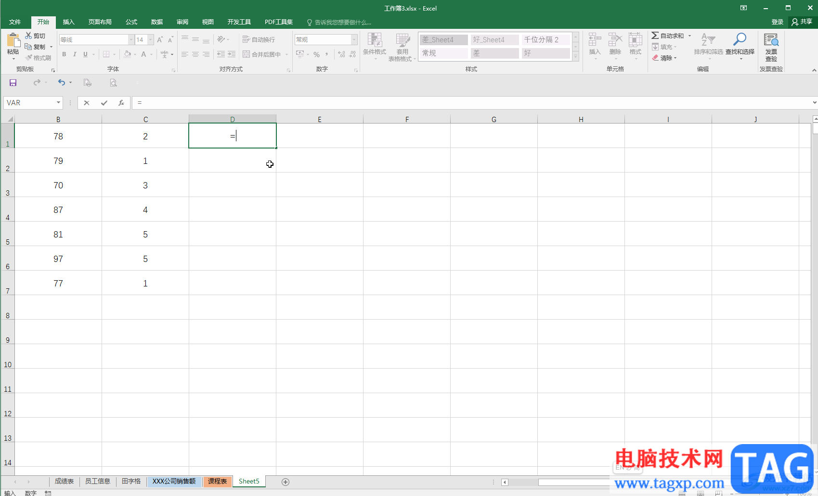Apply the 差_Sheet4 cell style
The height and width of the screenshot is (496, 818).
pyautogui.click(x=443, y=39)
